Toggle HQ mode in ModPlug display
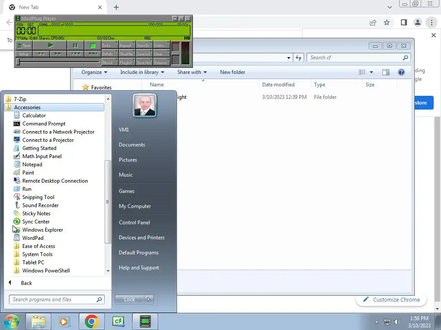The width and height of the screenshot is (441, 330). tap(187, 38)
